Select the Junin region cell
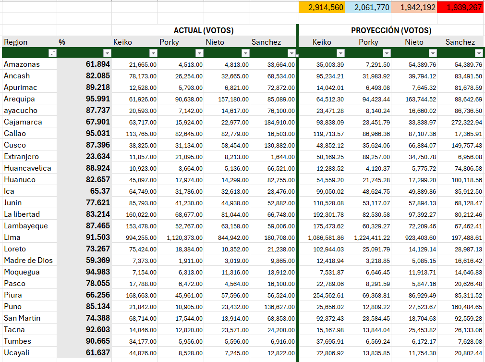This screenshot has height=362, width=485. [29, 203]
